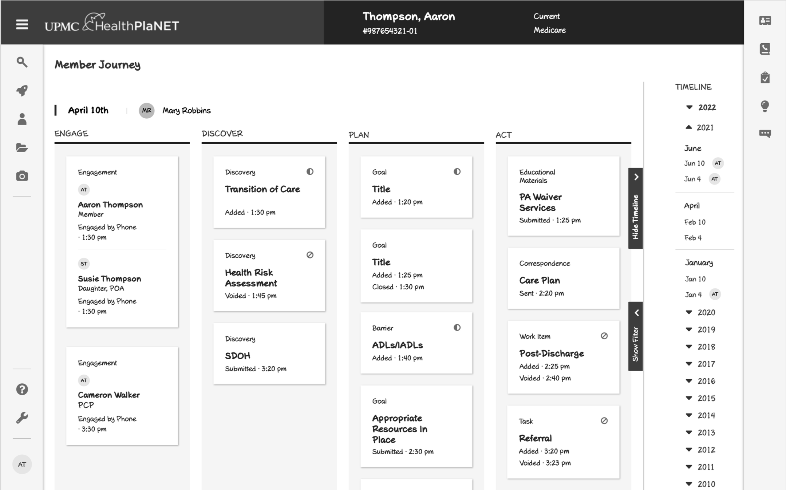
Task: Click Transition of Care half-circle status icon
Action: click(x=310, y=171)
